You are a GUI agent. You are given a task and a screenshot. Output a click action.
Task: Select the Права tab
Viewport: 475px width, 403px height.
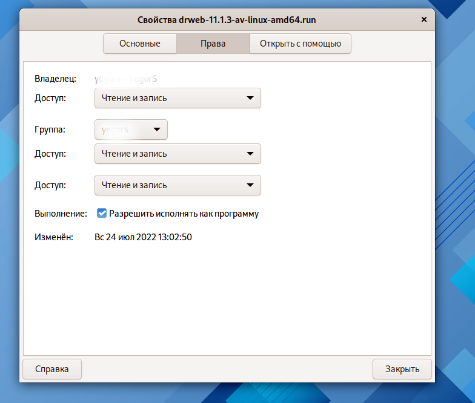(213, 44)
